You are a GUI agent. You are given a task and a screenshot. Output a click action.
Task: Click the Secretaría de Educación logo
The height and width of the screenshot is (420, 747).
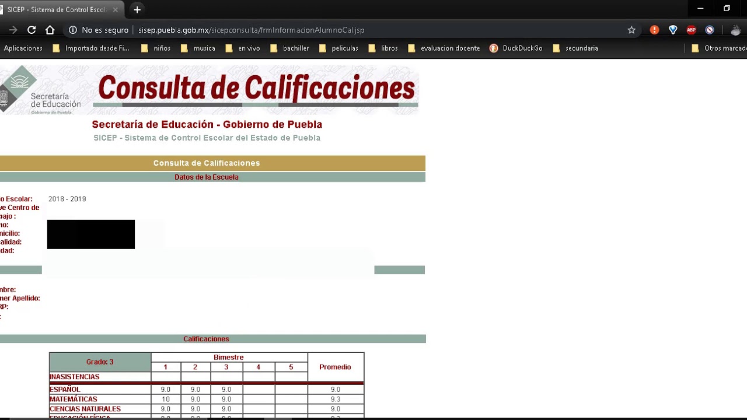[41, 90]
